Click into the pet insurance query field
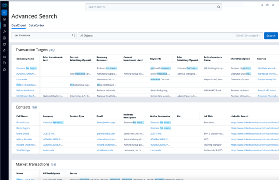The height and width of the screenshot is (180, 279). pyautogui.click(x=44, y=36)
